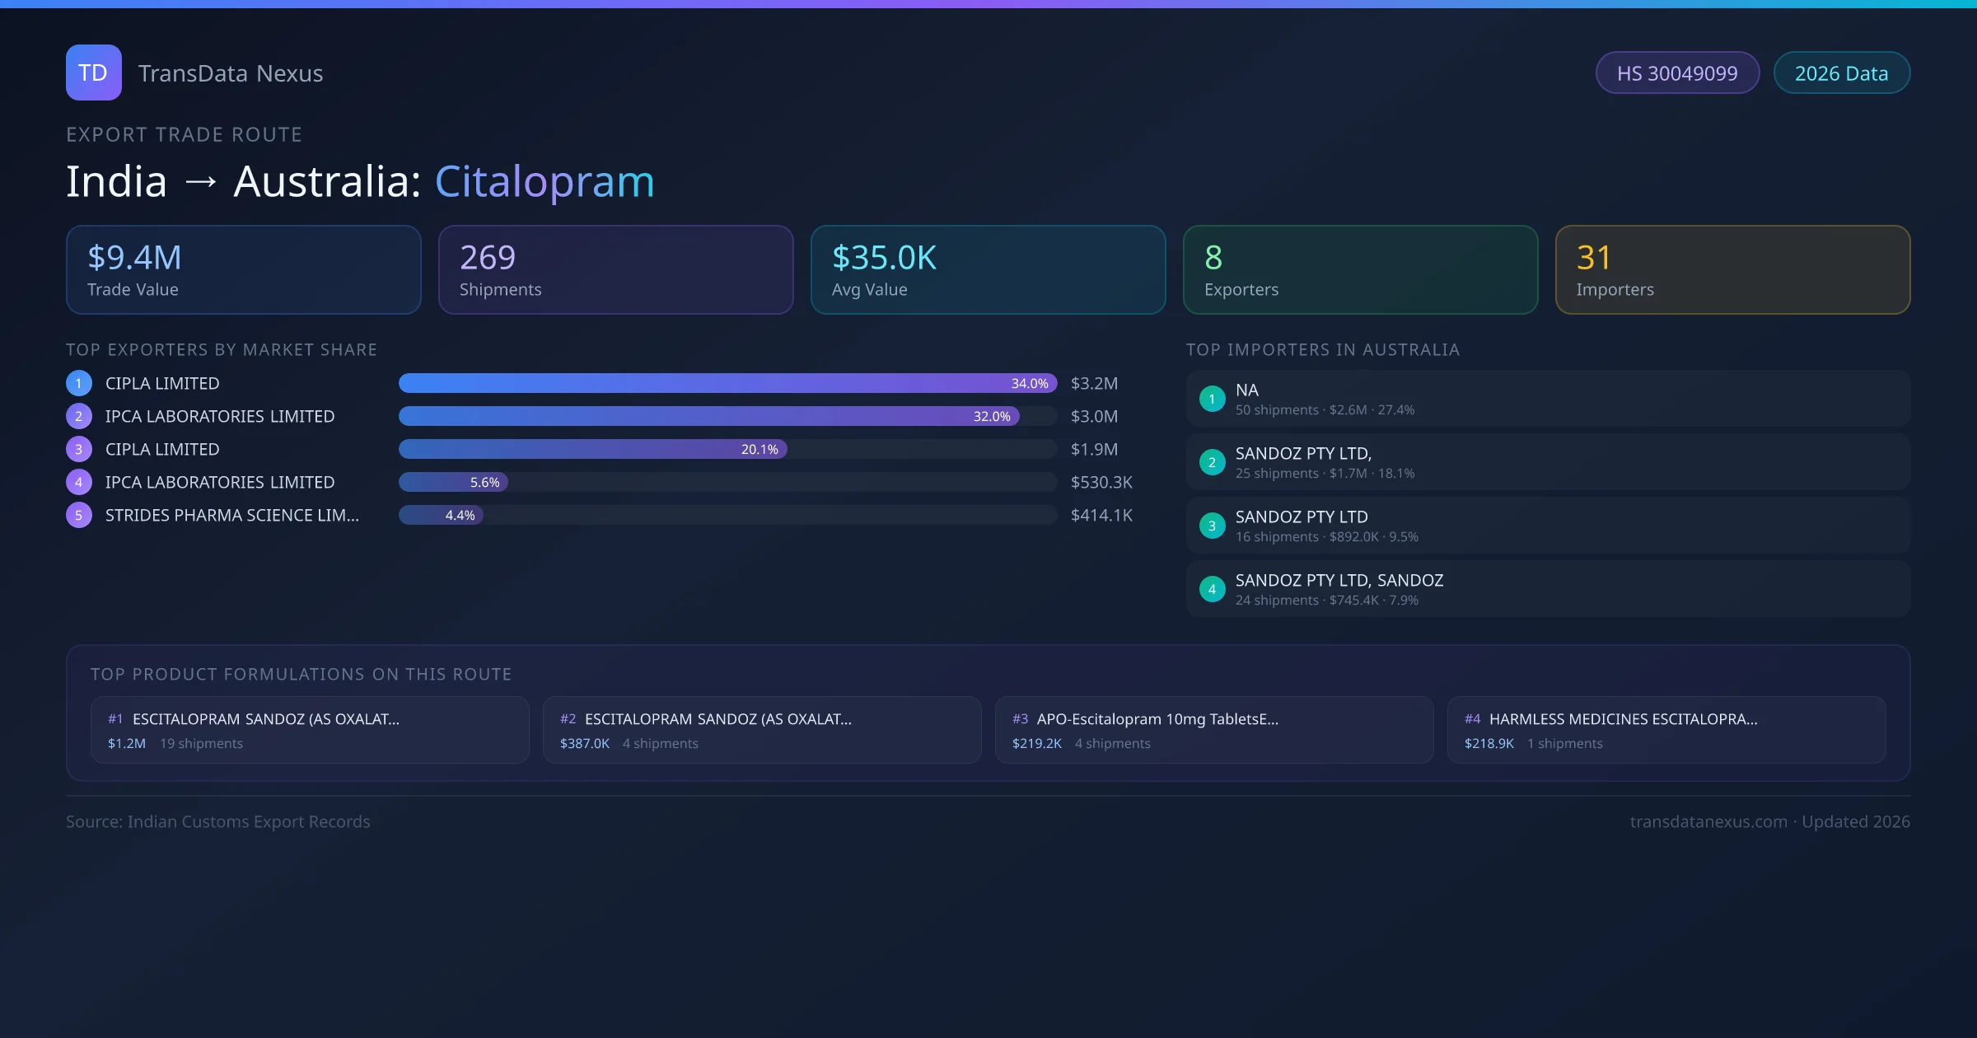Click the rank 5 badge for STRIDES PHARMA
Screen dimensions: 1977x1038
pos(79,515)
